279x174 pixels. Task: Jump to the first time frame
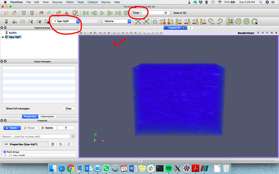click(86, 13)
